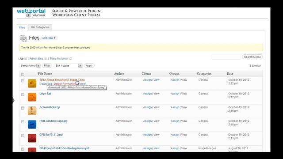283x159 pixels.
Task: Filter by Admin files
Action: 36,59
